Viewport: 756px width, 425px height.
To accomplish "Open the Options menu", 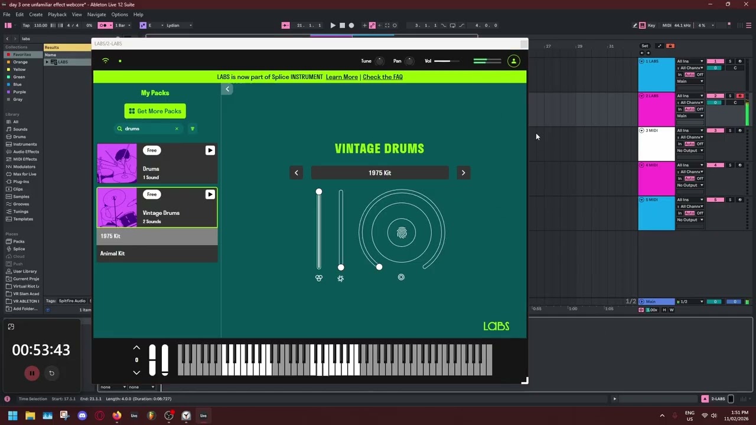I will (x=119, y=14).
